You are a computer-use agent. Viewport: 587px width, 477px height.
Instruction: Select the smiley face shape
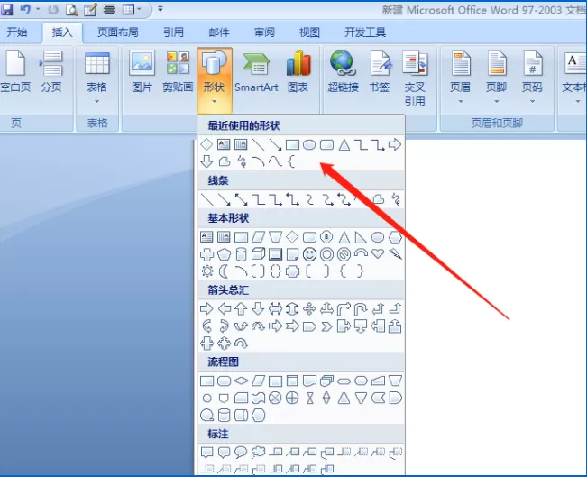(309, 254)
